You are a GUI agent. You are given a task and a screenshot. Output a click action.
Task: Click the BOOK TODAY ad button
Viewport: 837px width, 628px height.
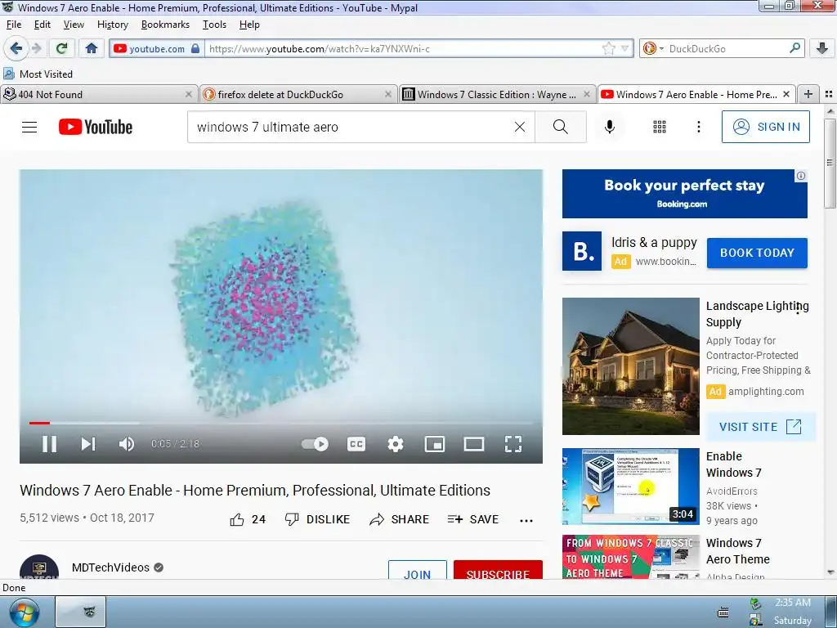pos(757,253)
